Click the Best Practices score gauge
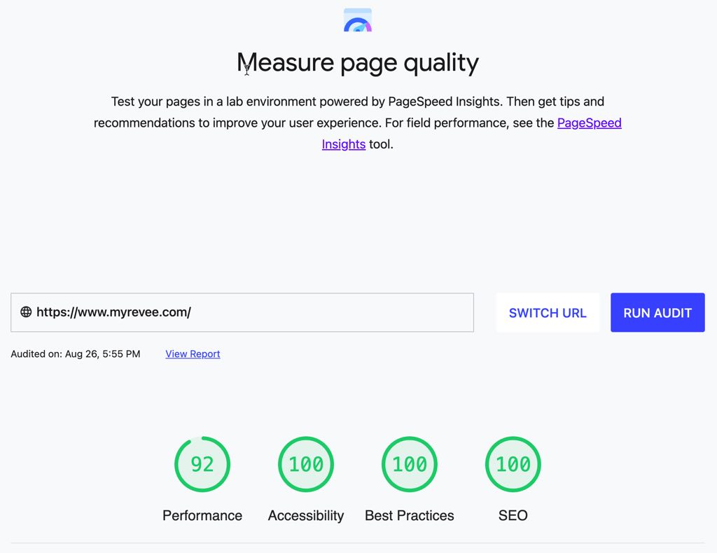The width and height of the screenshot is (717, 553). pyautogui.click(x=409, y=464)
